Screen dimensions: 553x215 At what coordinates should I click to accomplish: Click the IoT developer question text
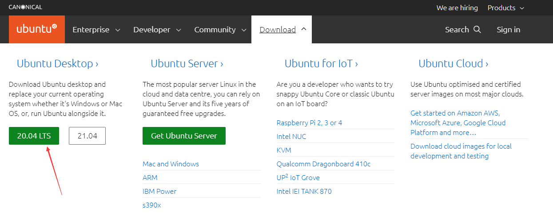coord(335,94)
